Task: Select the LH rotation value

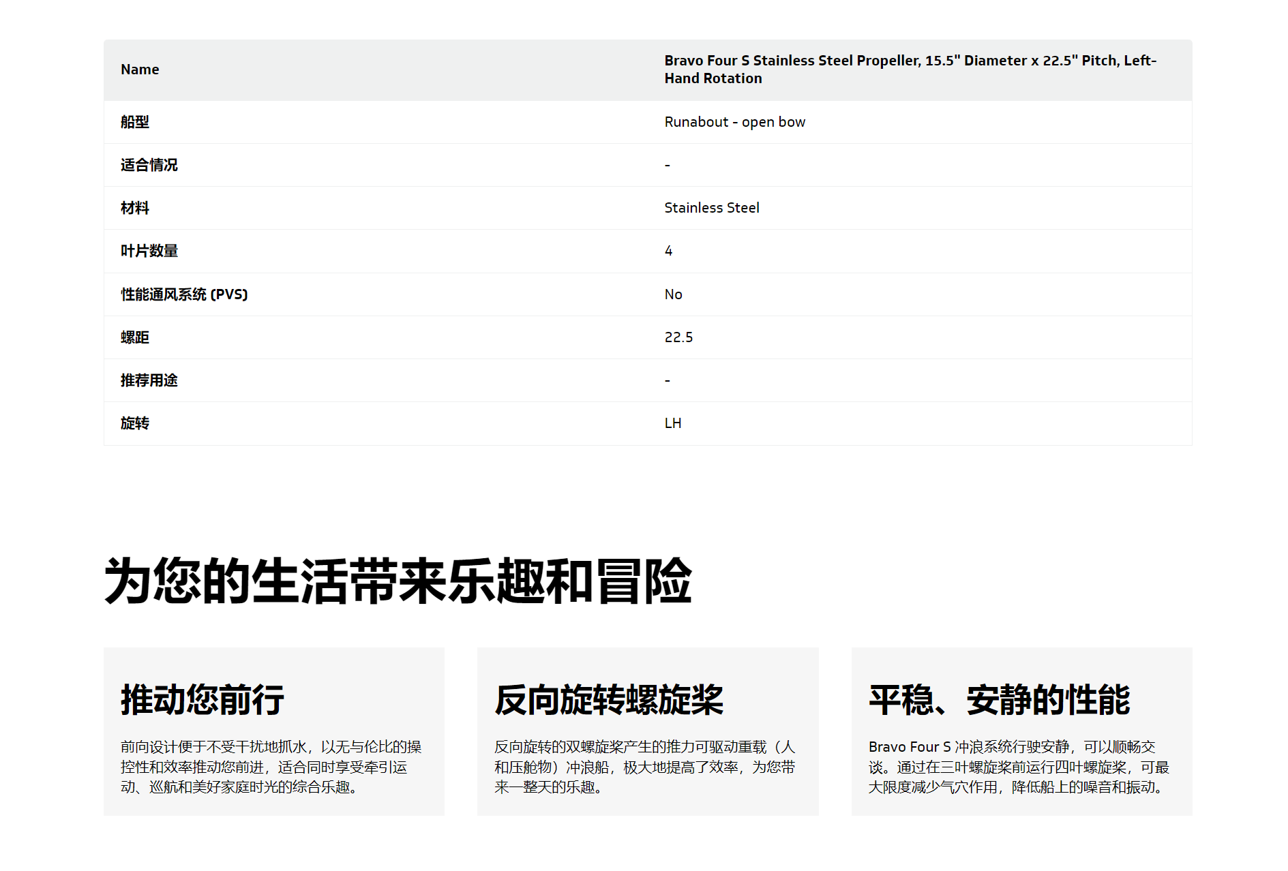Action: tap(672, 423)
